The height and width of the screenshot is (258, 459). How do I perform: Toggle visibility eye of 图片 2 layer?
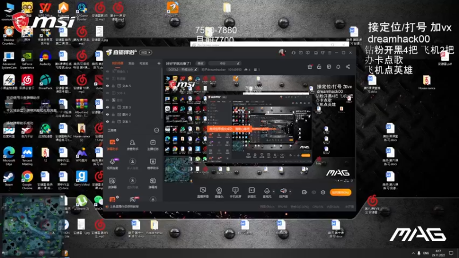click(107, 114)
